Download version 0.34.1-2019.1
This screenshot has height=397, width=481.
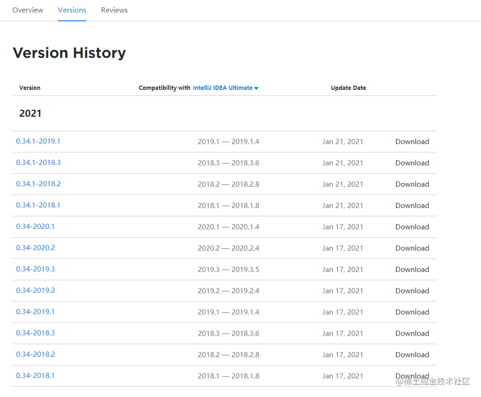pos(412,142)
